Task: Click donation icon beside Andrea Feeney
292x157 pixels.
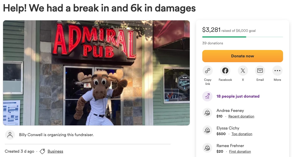Action: (207, 113)
